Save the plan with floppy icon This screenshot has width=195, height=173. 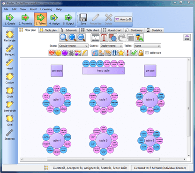point(83,19)
